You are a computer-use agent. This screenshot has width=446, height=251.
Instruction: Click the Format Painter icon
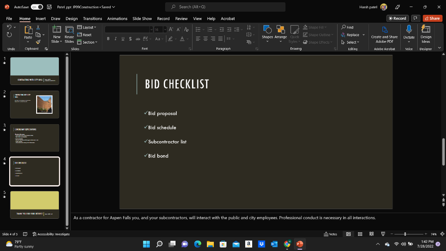point(38,41)
